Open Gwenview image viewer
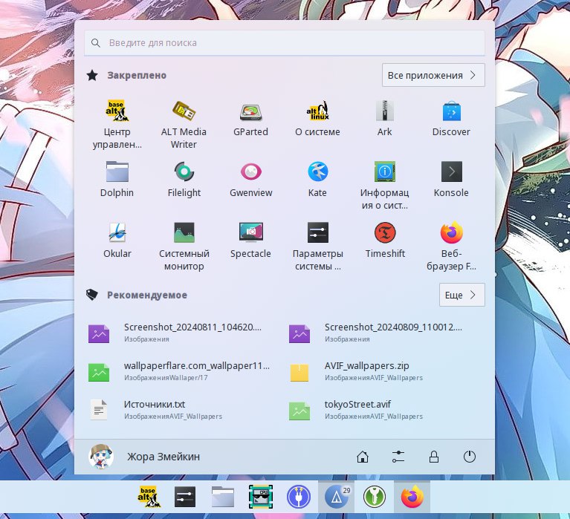The height and width of the screenshot is (519, 570). pyautogui.click(x=250, y=180)
